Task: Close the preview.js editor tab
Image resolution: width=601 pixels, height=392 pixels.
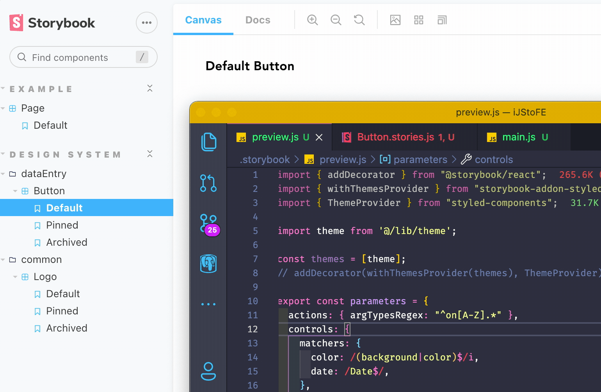Action: [x=319, y=137]
